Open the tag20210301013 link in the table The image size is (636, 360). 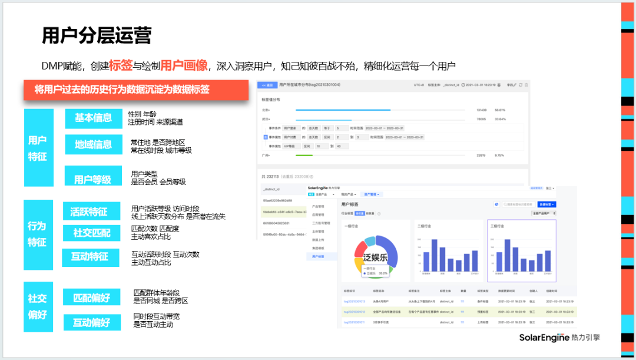[x=355, y=302]
